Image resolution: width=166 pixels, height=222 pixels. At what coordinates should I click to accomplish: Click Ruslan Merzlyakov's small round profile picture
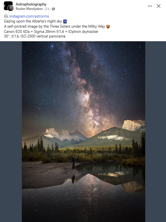coord(10,8)
